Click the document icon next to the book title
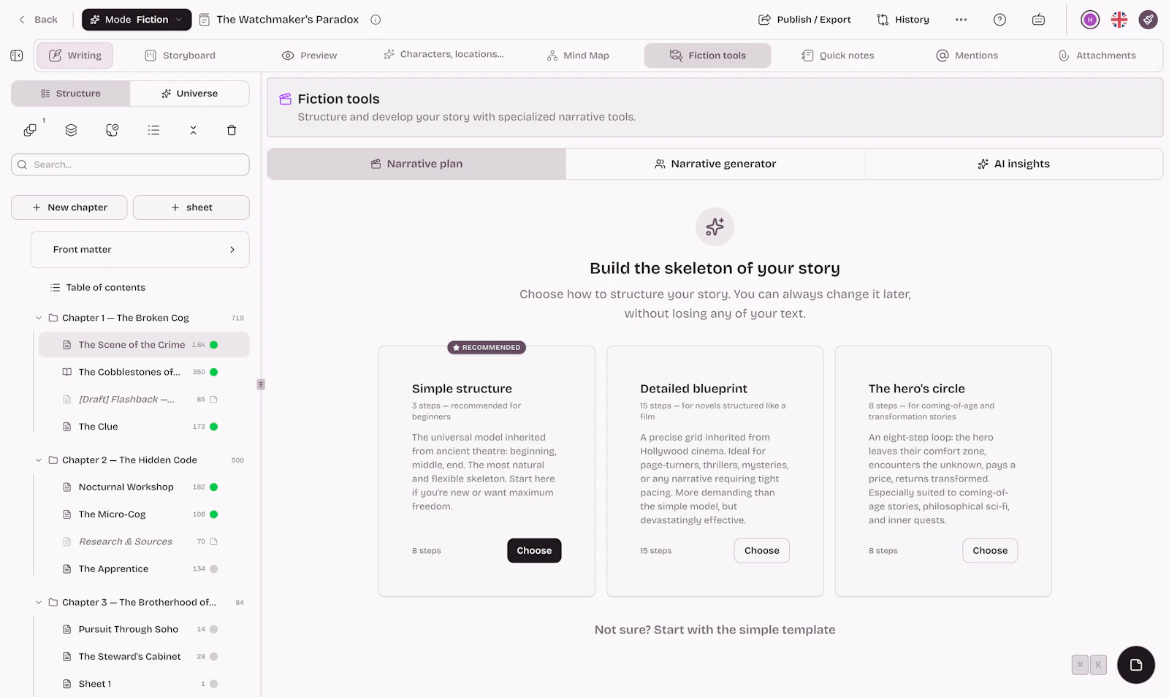 pyautogui.click(x=205, y=20)
